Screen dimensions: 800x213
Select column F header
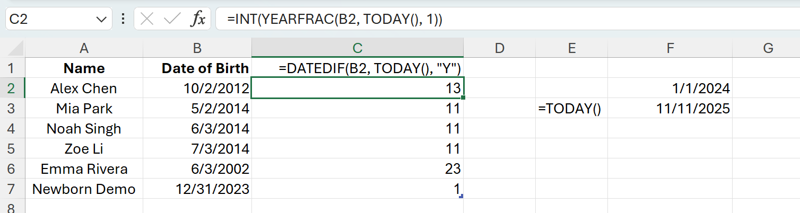tap(670, 49)
